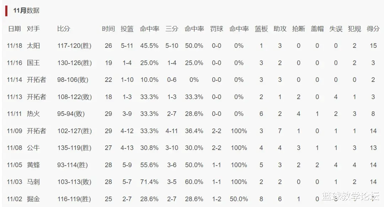Screen dimensions: 384x207
Task: Select the 比分 column header
Action: (64, 29)
